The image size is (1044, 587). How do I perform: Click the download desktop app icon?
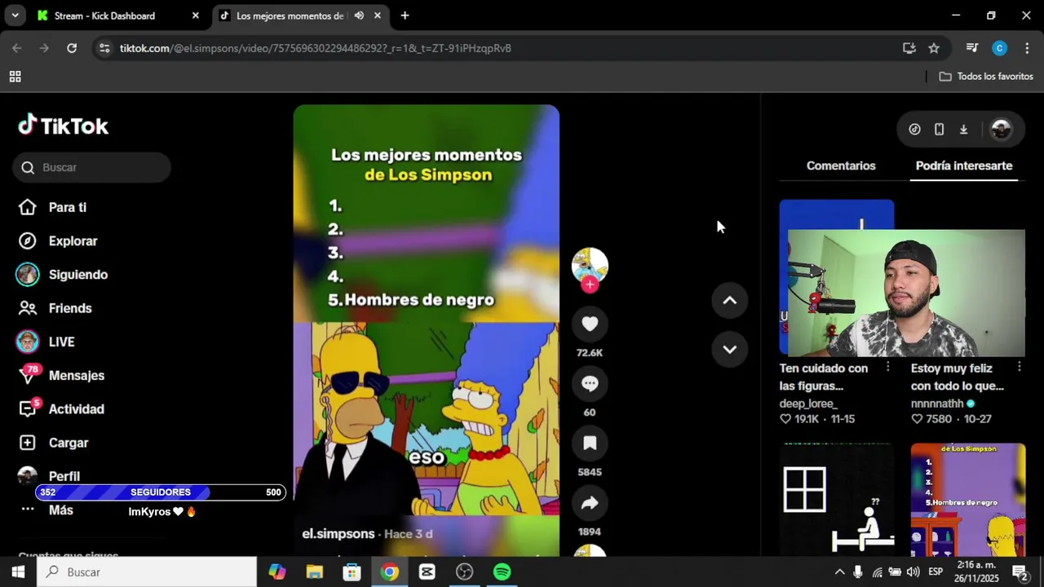coord(963,129)
